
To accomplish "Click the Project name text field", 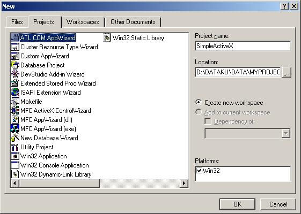I will pyautogui.click(x=243, y=46).
